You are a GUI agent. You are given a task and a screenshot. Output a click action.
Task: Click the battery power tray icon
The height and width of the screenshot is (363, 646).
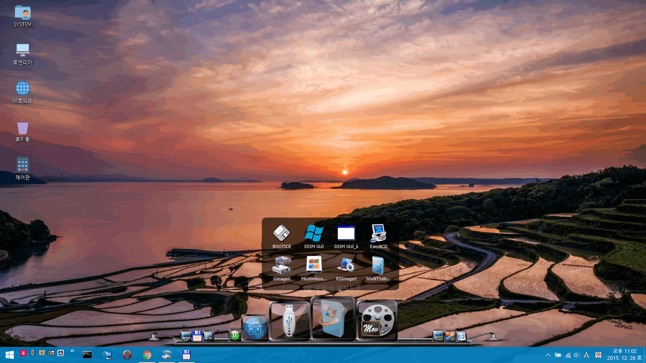(558, 355)
